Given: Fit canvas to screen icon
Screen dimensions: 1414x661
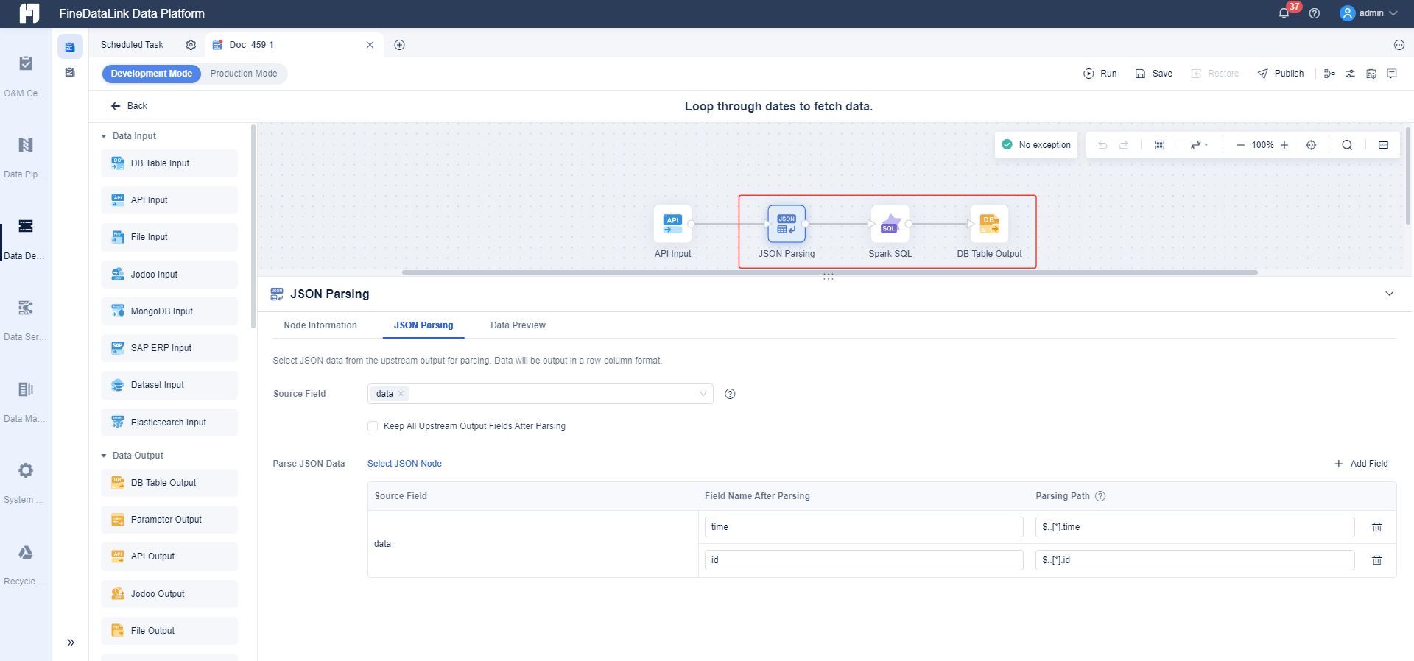Looking at the screenshot, I should 1159,145.
